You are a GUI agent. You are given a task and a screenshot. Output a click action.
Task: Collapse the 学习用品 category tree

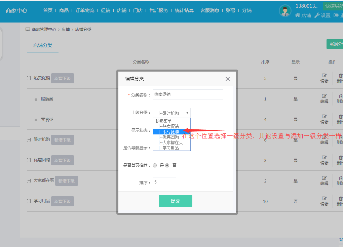click(29, 201)
